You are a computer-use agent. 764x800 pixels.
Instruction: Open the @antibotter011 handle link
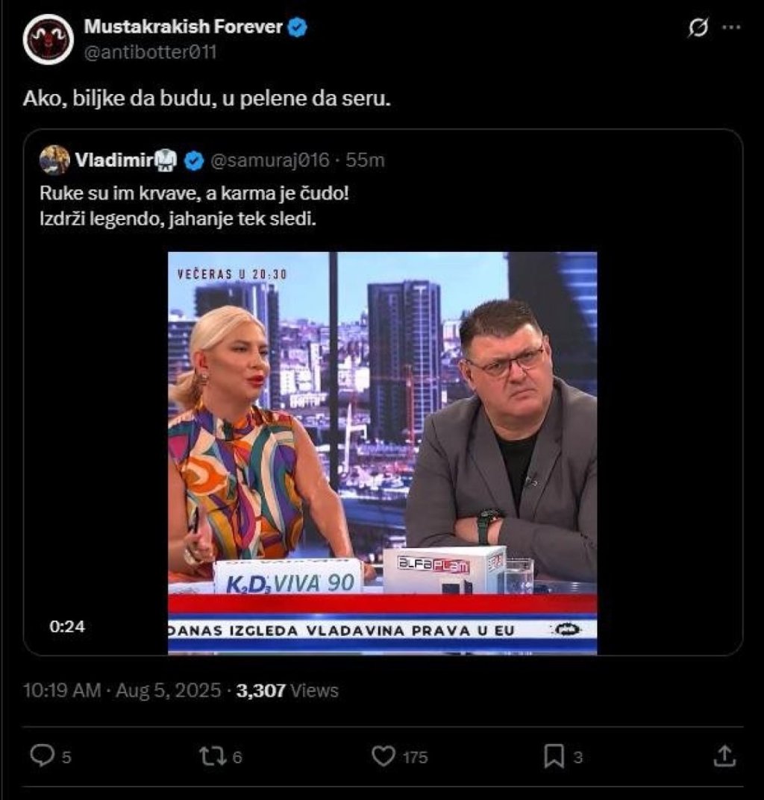pyautogui.click(x=150, y=52)
